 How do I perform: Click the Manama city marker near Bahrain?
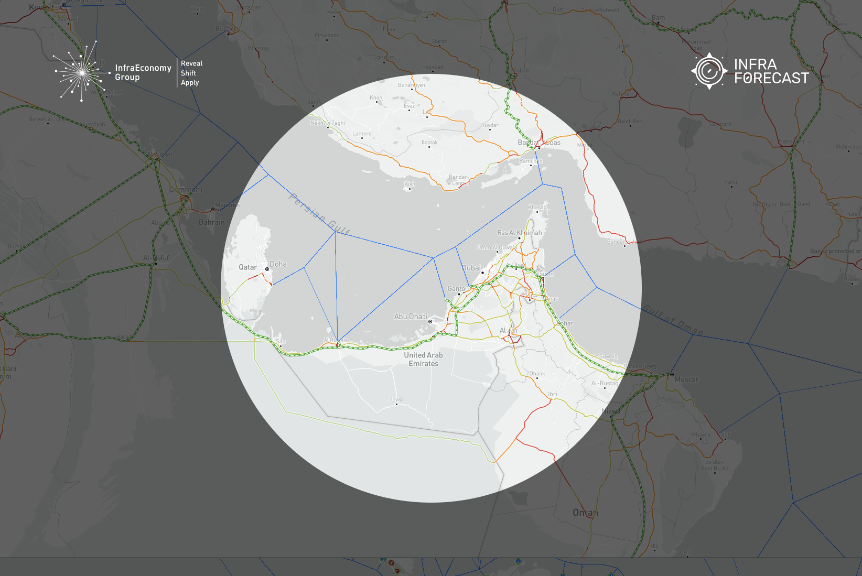coord(213,209)
